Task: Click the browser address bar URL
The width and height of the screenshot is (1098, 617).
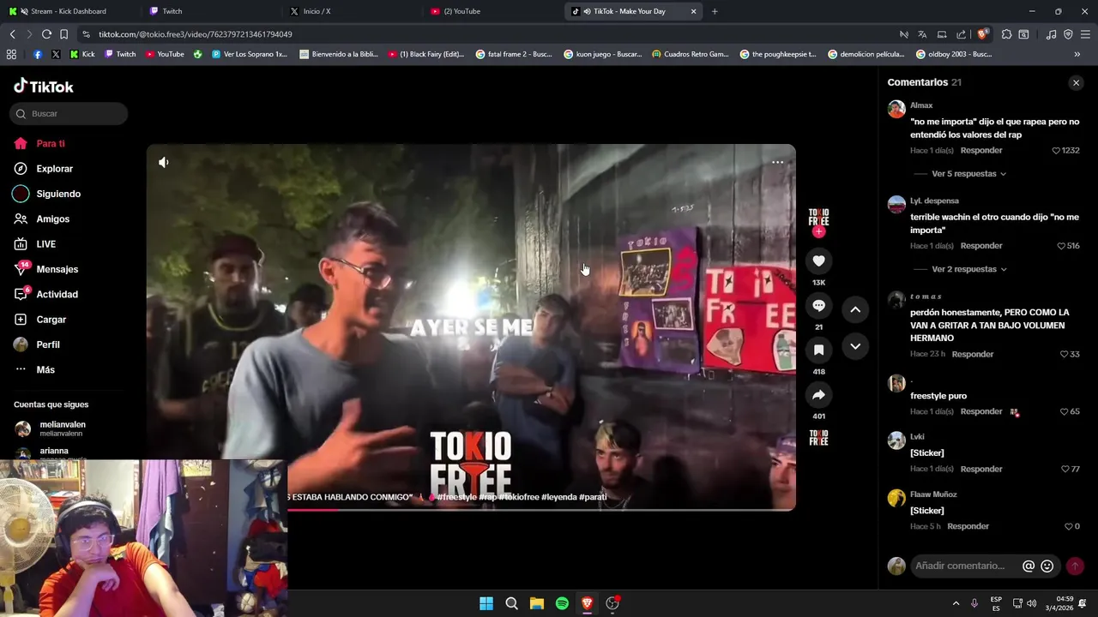Action: pos(196,34)
